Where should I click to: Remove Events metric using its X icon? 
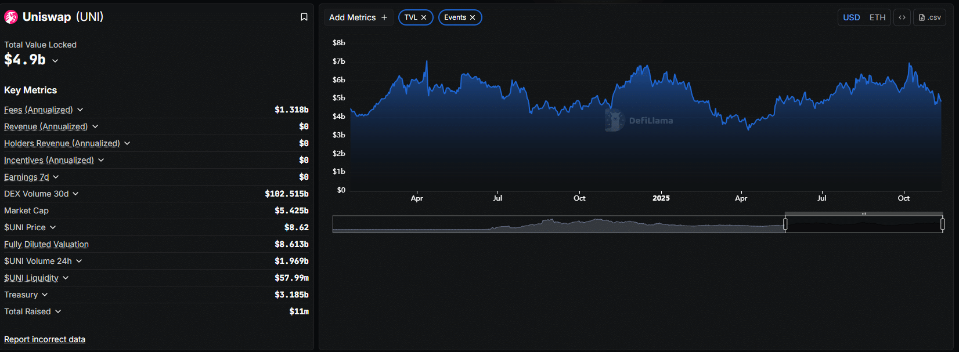click(x=473, y=17)
